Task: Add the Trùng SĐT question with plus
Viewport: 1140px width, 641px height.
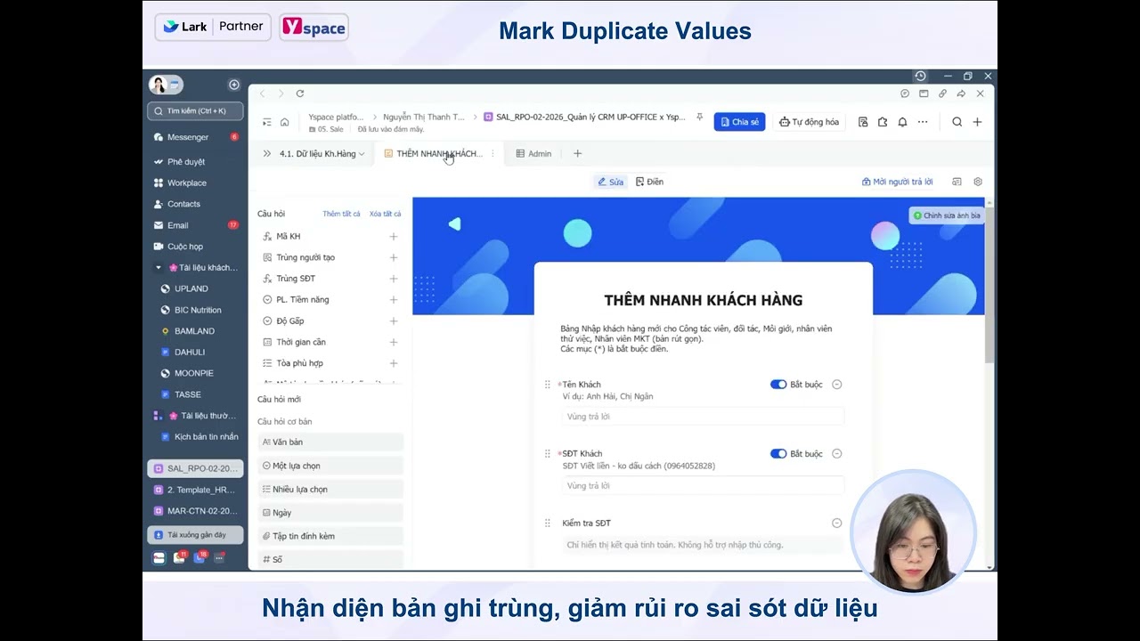Action: click(x=394, y=279)
